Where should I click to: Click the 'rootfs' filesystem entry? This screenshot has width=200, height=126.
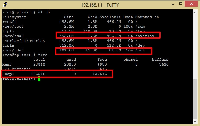(x=9, y=22)
